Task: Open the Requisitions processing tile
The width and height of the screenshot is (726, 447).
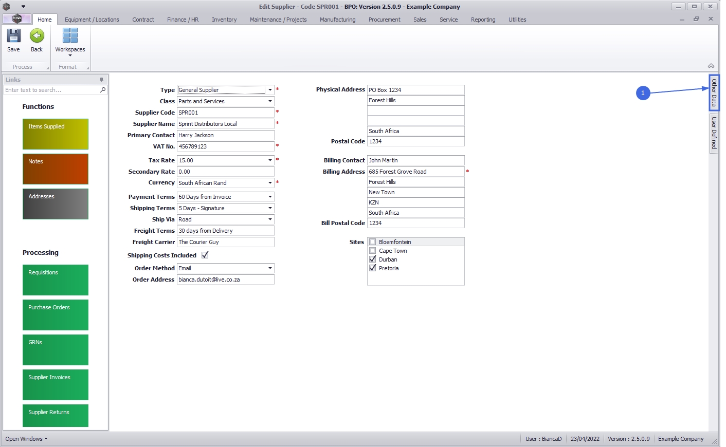Action: [x=56, y=280]
